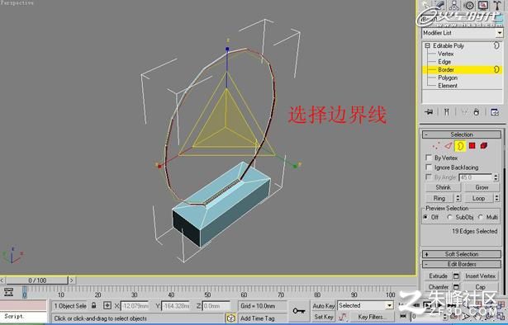Click the selection lock icon

point(94,305)
